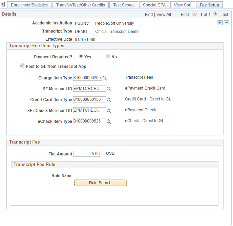This screenshot has width=233, height=226.
Task: Click the effective date '01/01/1900'
Action: coord(85,40)
